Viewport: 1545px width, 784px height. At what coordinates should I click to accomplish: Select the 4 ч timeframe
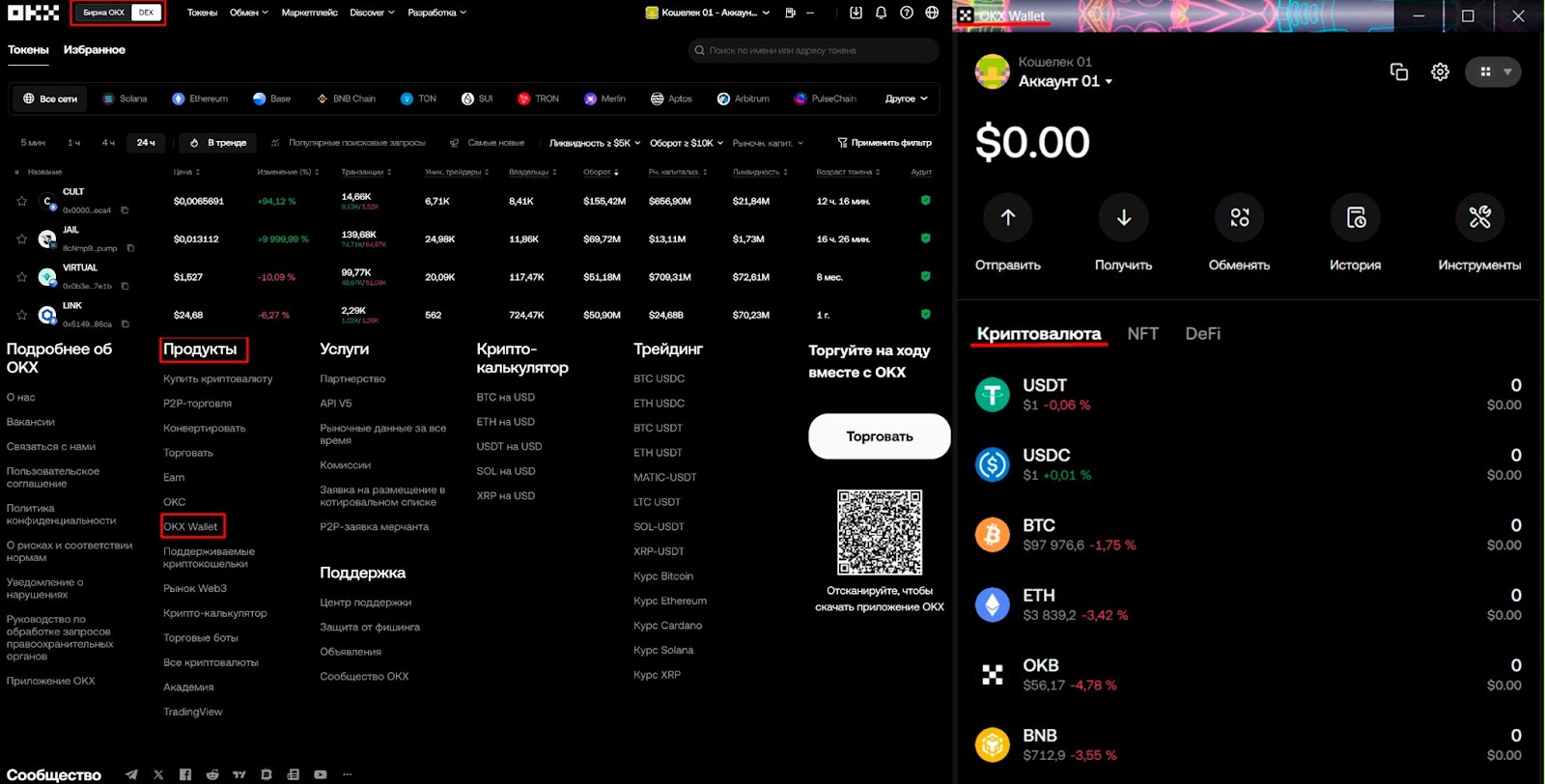[x=108, y=143]
